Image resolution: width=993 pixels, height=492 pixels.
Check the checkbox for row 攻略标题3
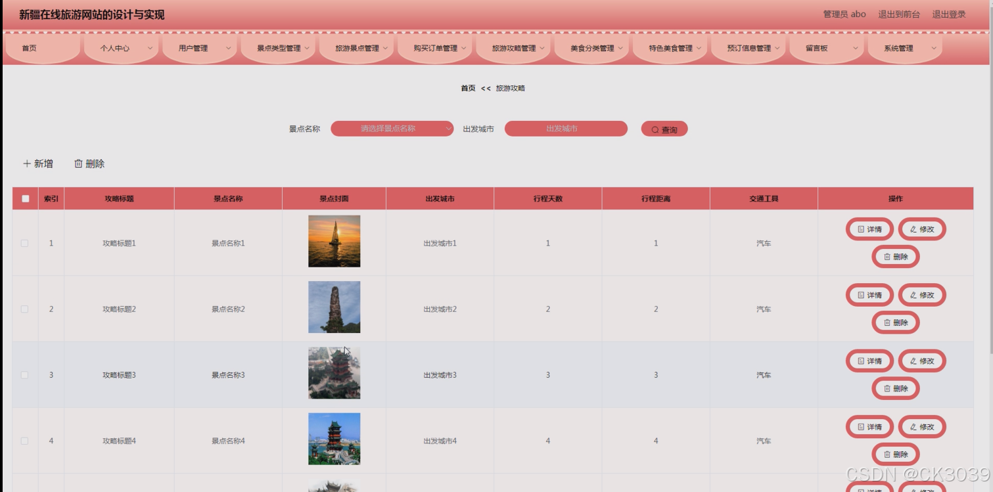(25, 375)
